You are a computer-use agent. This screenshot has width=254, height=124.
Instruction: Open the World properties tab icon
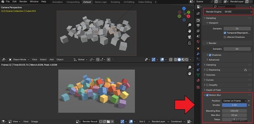coord(198,42)
